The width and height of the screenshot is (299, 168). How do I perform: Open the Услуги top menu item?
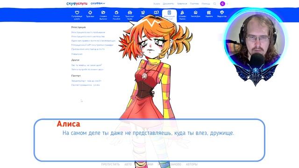coord(157,4)
